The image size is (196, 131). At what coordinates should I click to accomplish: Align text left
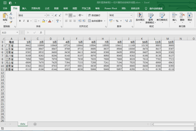tap(66, 21)
